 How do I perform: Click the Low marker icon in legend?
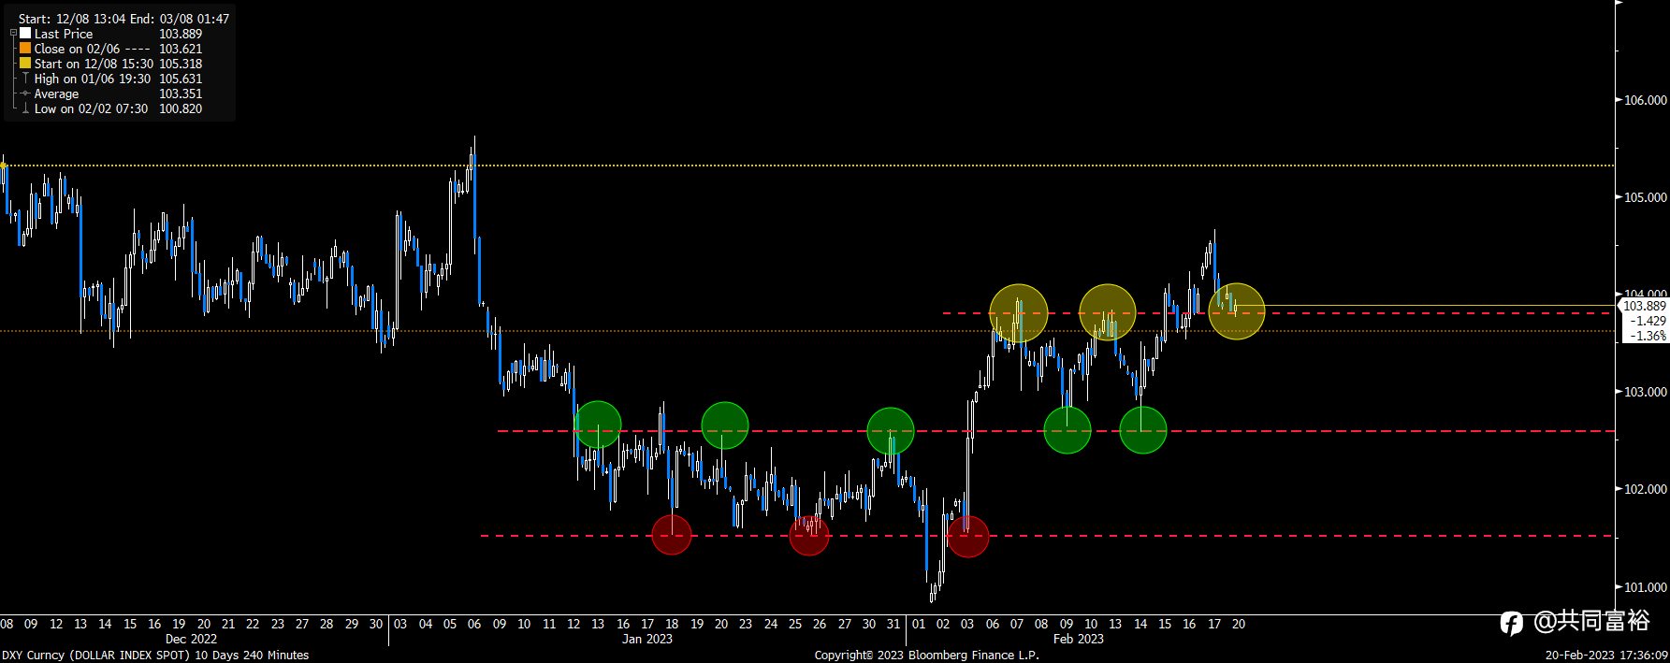tap(25, 108)
